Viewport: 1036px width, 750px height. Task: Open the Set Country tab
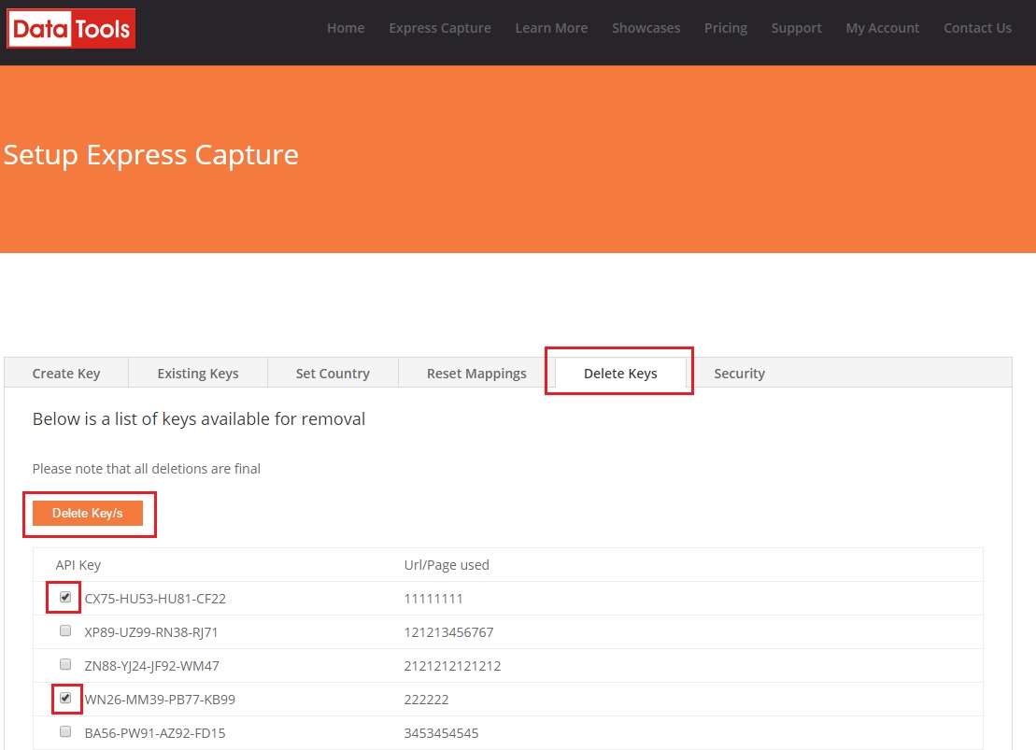point(333,374)
